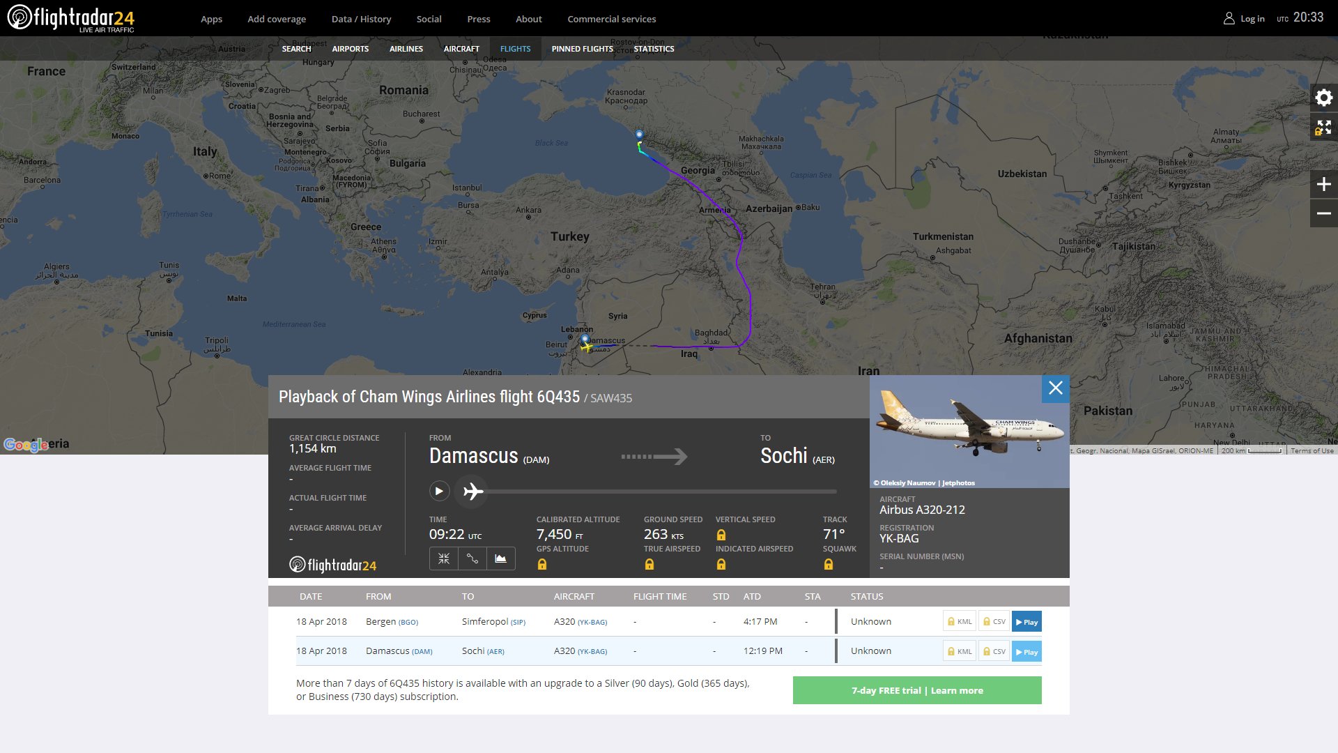Click the flight route path icon
Screen dimensions: 1338x753
click(472, 558)
